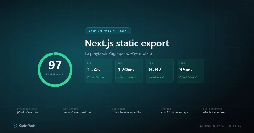Click the Good (<600ms) status text
The height and width of the screenshot is (133, 254).
tap(188, 77)
